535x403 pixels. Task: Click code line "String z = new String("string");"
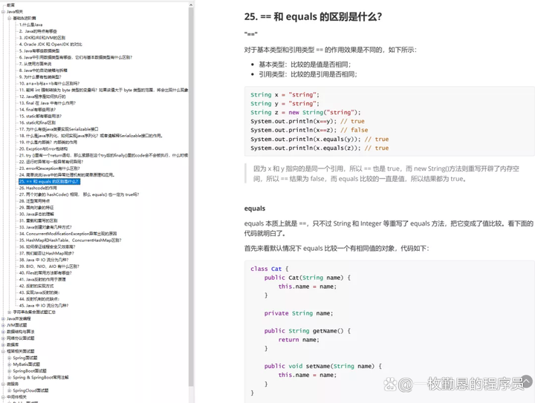click(x=305, y=112)
